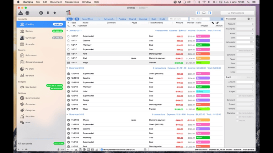The width and height of the screenshot is (273, 153).
Task: Open the Document menu
Action: point(56,2)
